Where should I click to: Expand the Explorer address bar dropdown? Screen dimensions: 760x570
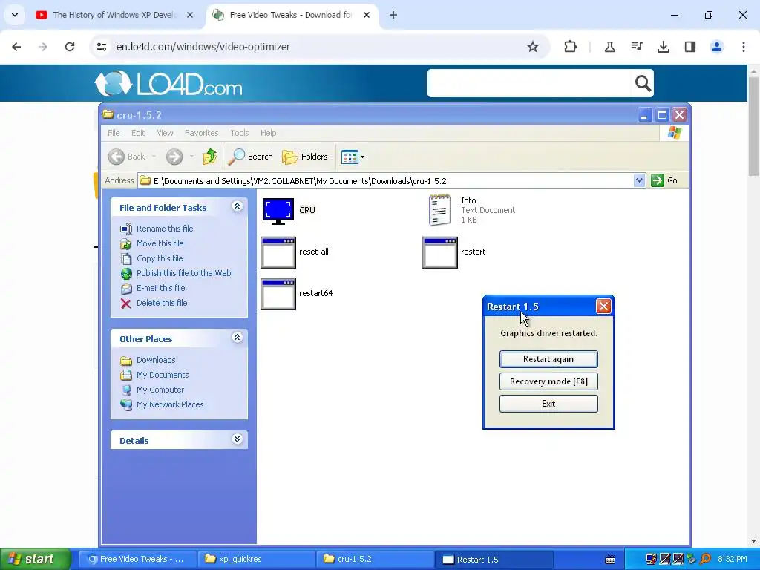[x=639, y=180]
